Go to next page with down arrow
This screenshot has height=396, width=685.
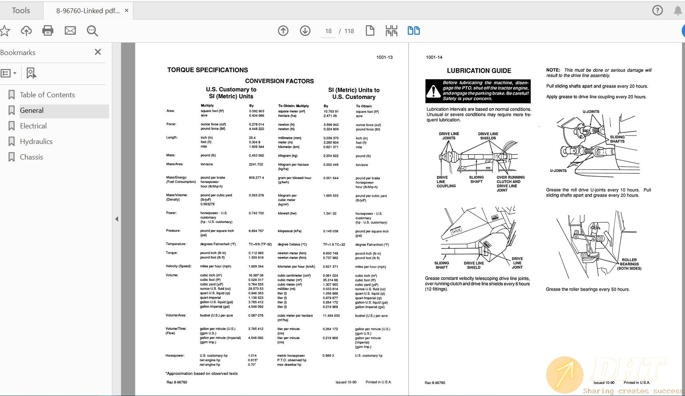coord(305,31)
